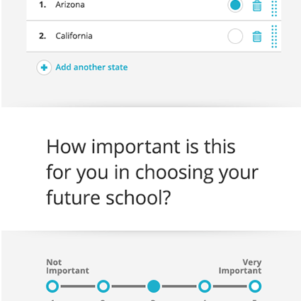Set importance to the first point, Not Important
The height and width of the screenshot is (301, 301).
(x=52, y=286)
